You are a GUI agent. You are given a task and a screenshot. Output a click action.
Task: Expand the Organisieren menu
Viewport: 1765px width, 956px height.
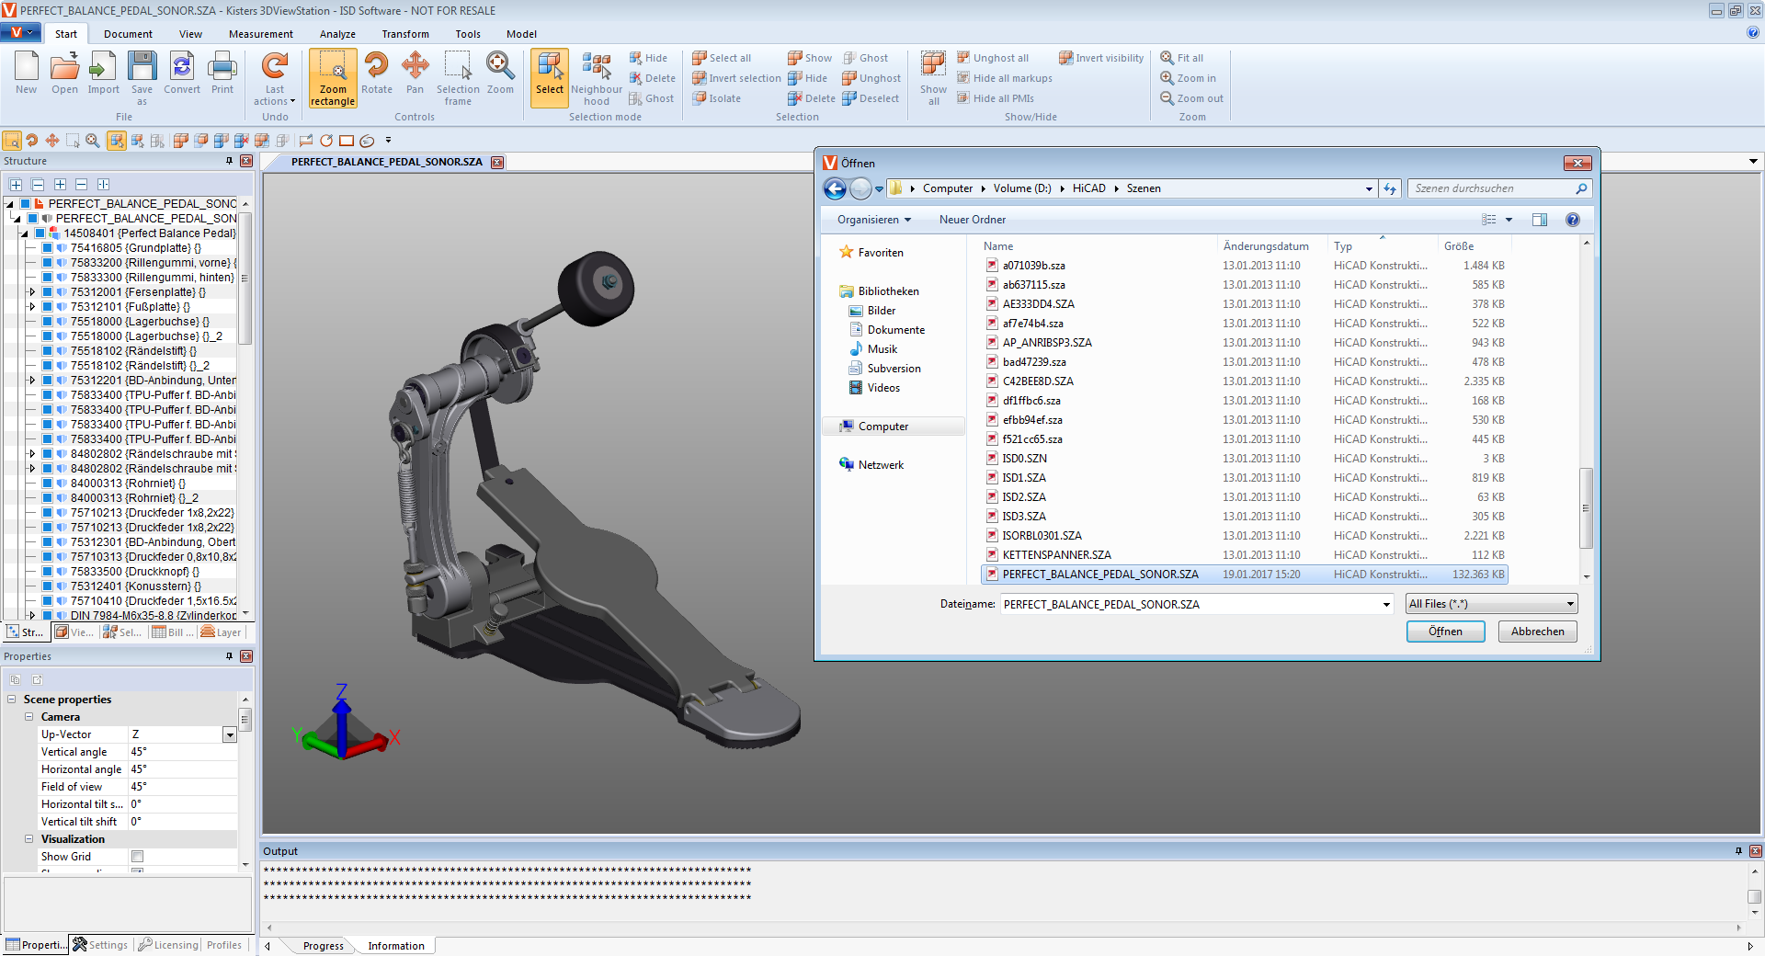[873, 220]
